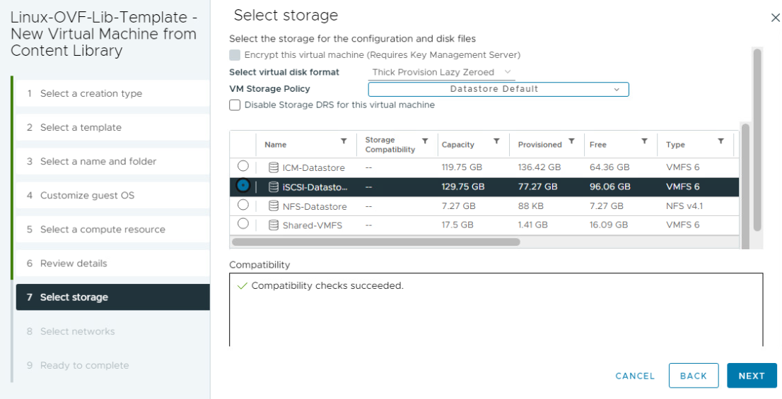Sort table by Capacity column header
This screenshot has width=782, height=399.
coord(458,145)
